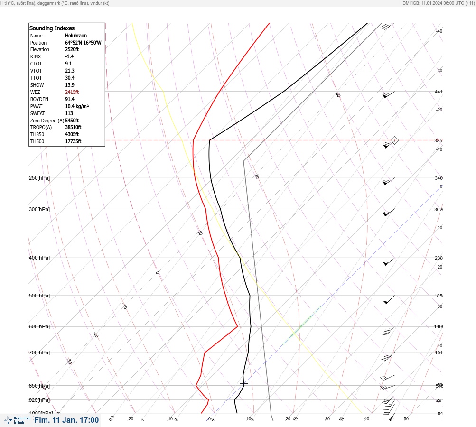This screenshot has height=427, width=476.
Task: Select the PWAT value 10.4 kg/m²
Action: point(77,106)
